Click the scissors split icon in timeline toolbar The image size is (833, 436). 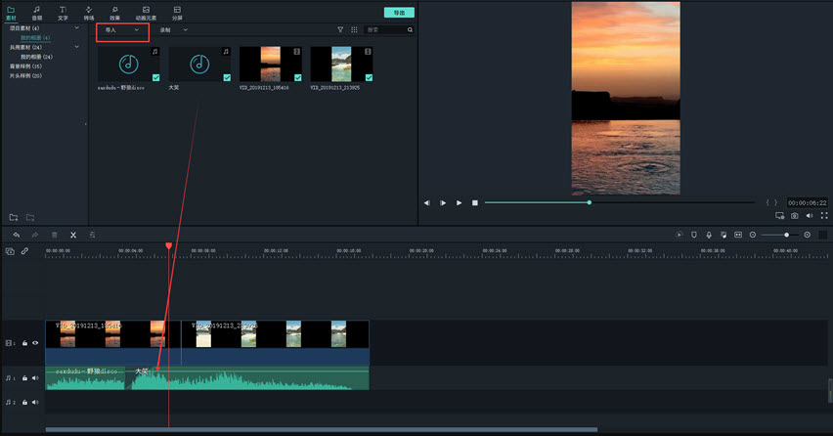coord(72,235)
